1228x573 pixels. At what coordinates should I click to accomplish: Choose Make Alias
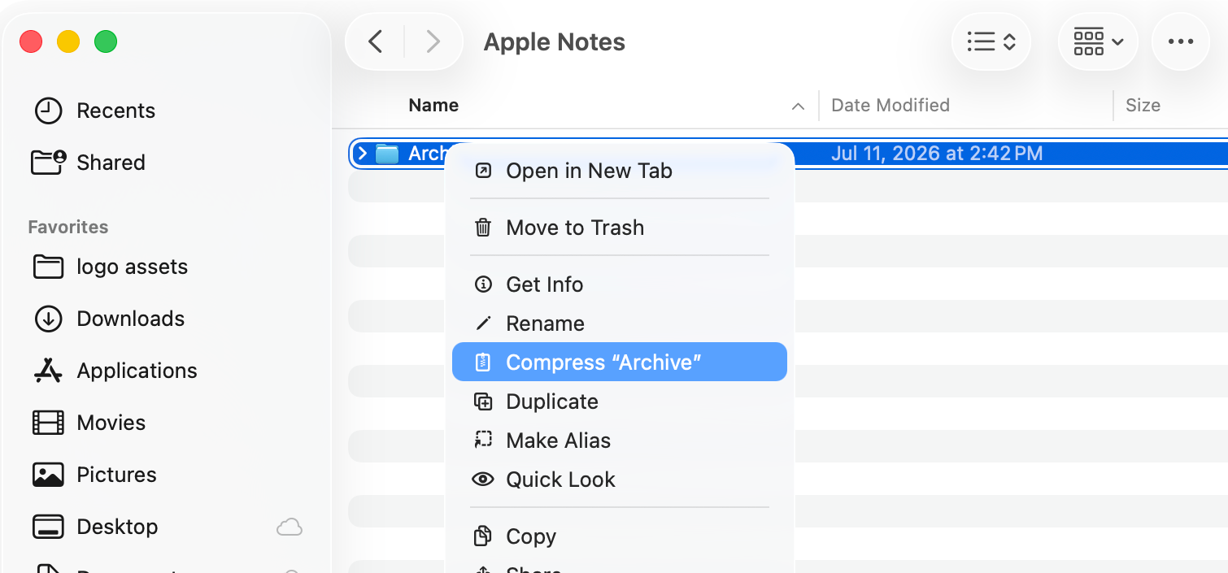tap(620, 441)
